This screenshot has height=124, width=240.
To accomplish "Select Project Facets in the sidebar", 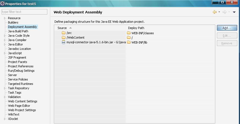I will pyautogui.click(x=17, y=62).
